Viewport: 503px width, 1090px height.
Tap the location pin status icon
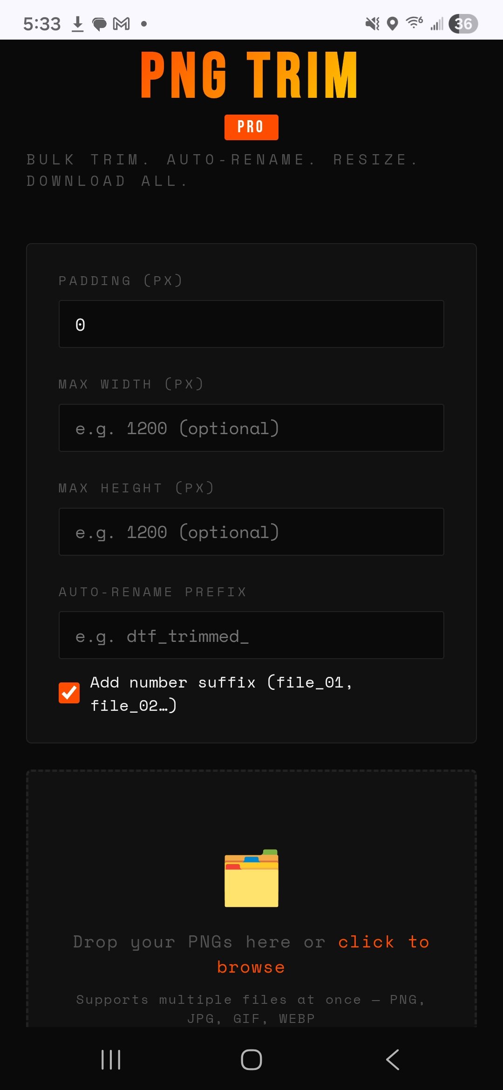[x=393, y=24]
